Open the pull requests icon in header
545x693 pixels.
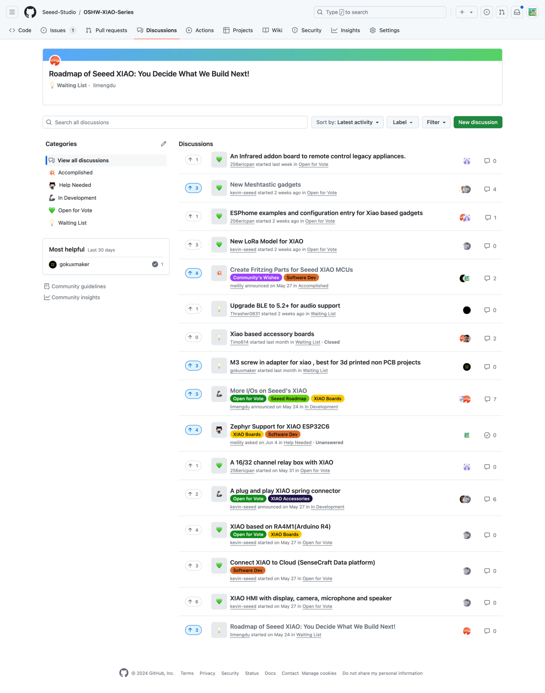(x=502, y=12)
